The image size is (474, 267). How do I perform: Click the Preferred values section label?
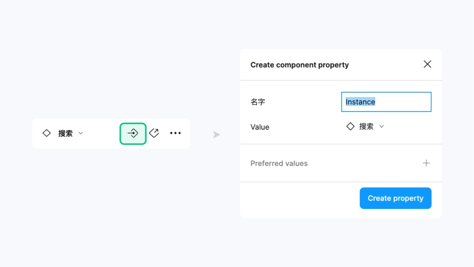coord(279,163)
